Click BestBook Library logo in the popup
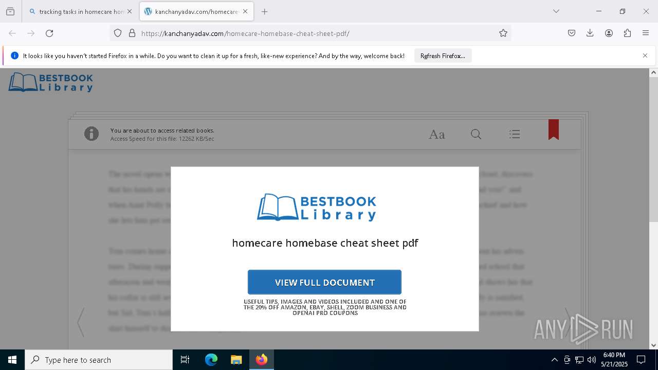This screenshot has height=370, width=658. (317, 207)
